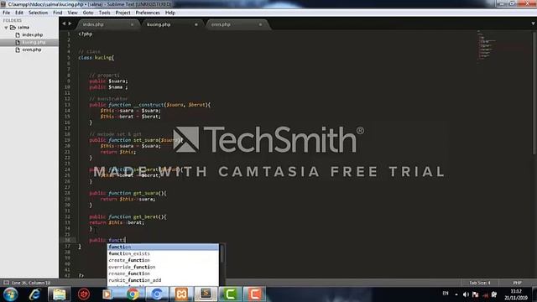Open the Goto menu
The width and height of the screenshot is (537, 302).
(88, 13)
